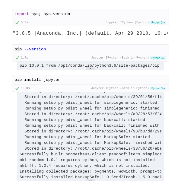This screenshot has height=181, width=181.
Task: Click the green checkmark on the import sys cell
Action: pos(17,23)
